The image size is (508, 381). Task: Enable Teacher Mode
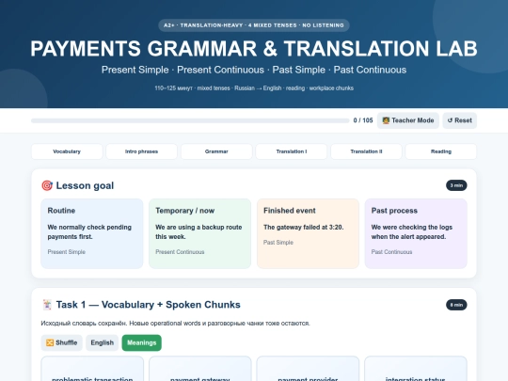408,120
